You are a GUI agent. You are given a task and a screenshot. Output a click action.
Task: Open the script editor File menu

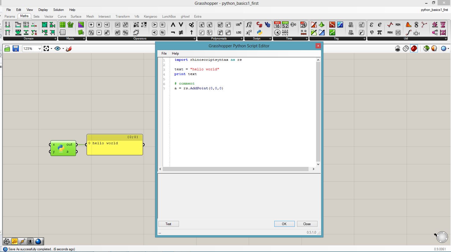(x=164, y=53)
